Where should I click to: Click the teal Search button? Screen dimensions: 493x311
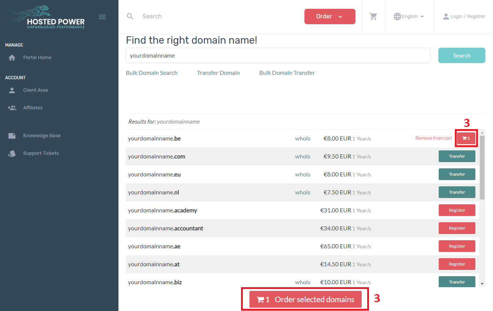click(462, 55)
